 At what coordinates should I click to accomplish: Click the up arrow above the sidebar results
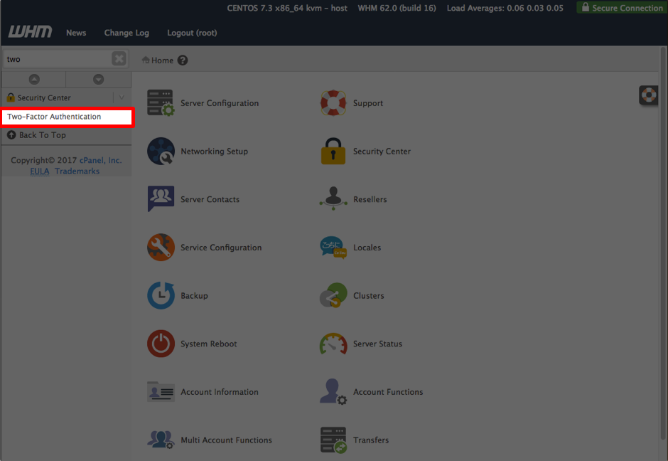coord(33,79)
